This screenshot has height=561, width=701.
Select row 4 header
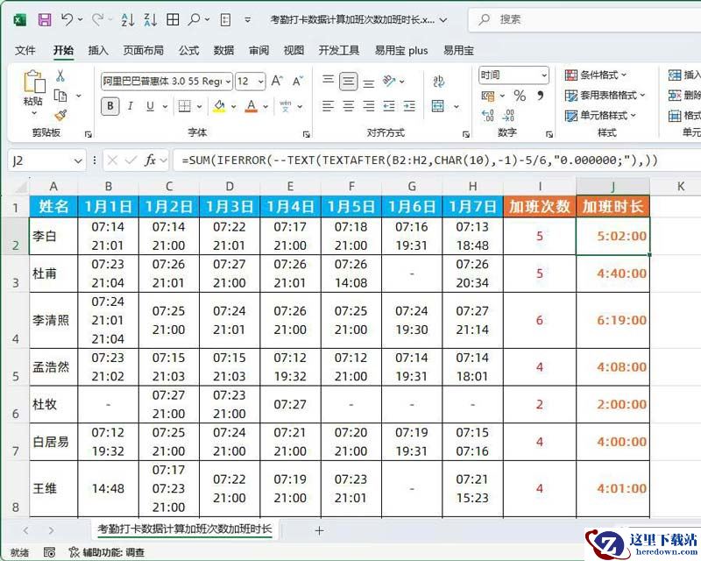tap(15, 320)
